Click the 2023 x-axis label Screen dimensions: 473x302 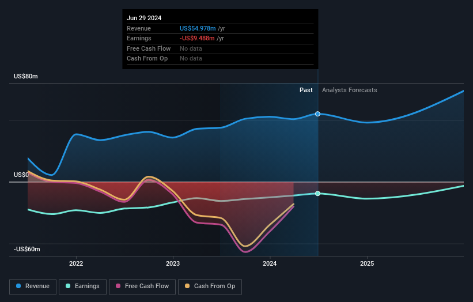coord(173,263)
